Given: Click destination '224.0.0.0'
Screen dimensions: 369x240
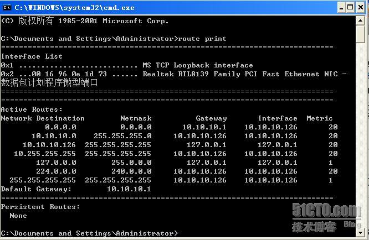Looking at the screenshot, I should click(56, 171).
